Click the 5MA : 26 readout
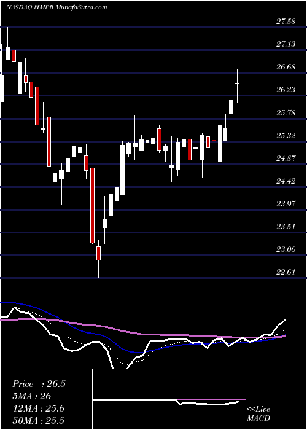 coord(31,396)
